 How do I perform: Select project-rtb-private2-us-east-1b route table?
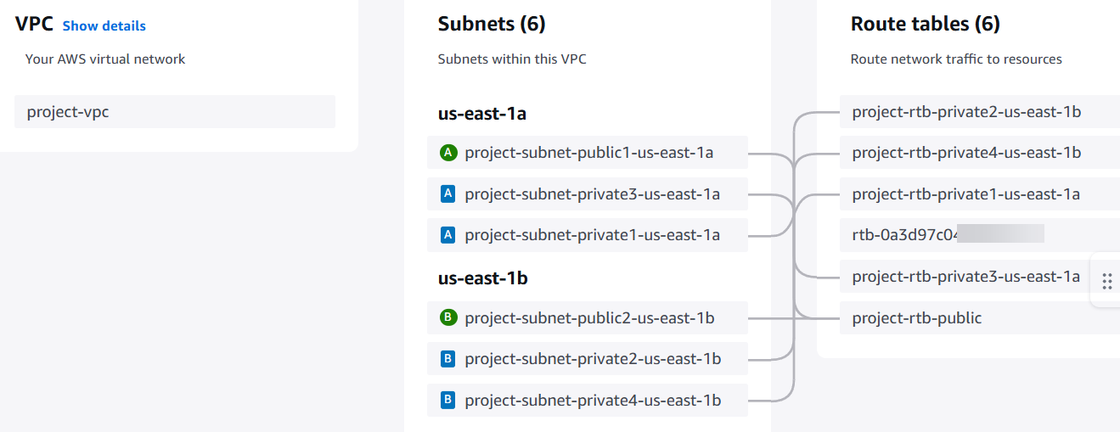(x=966, y=112)
